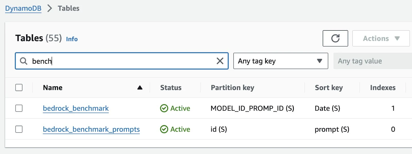Go to DynamoDB breadcrumb link
This screenshot has width=412, height=154.
pyautogui.click(x=23, y=8)
